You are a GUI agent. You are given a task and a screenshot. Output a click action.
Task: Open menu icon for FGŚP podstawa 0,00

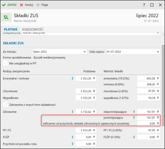tap(94, 137)
